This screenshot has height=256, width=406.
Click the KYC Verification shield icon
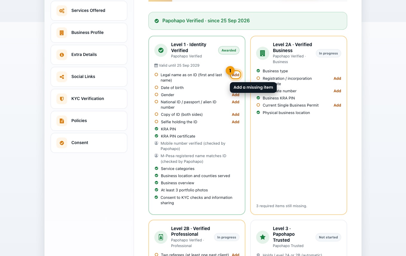[62, 99]
